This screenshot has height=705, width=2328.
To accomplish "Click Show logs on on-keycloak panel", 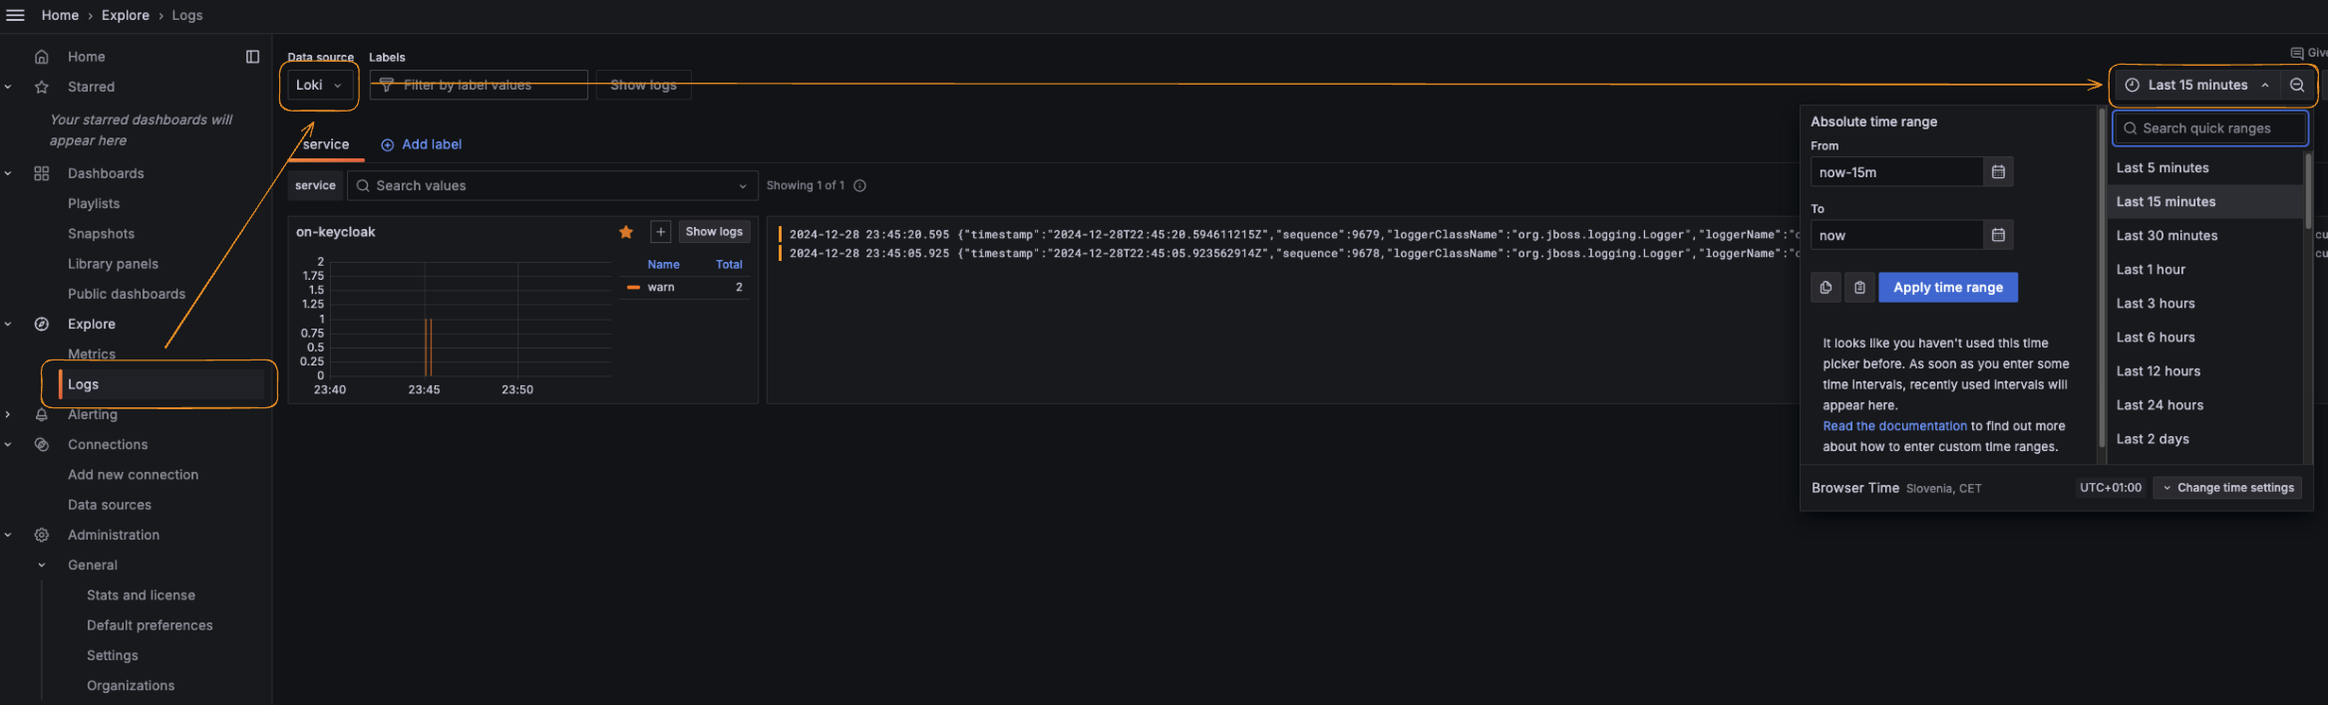I will (x=714, y=232).
